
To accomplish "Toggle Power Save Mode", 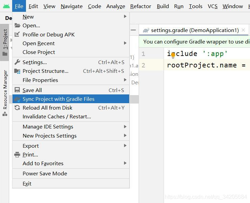I will (x=71, y=173).
